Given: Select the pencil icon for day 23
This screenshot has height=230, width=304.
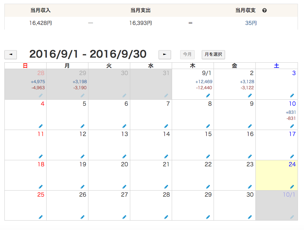Looking at the screenshot, I should pyautogui.click(x=250, y=187).
